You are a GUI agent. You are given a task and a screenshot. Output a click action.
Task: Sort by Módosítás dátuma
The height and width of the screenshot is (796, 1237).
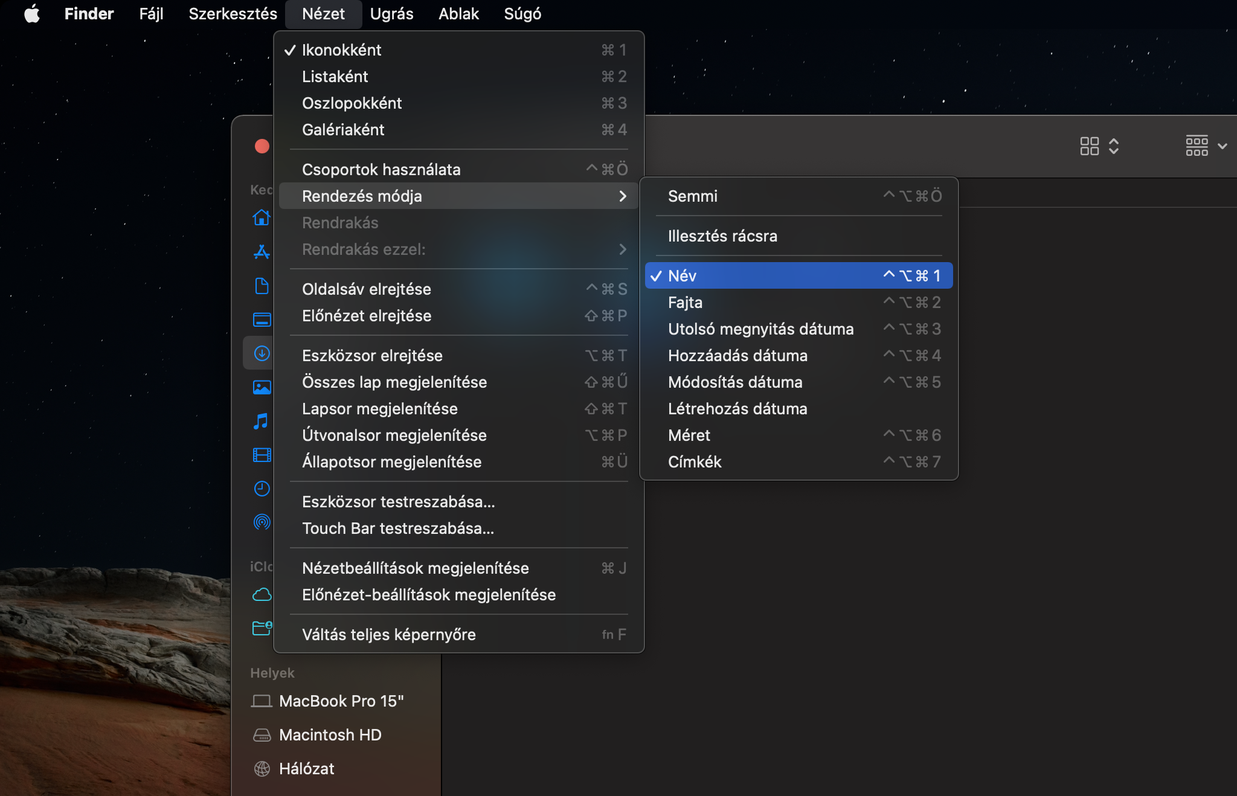pos(799,382)
